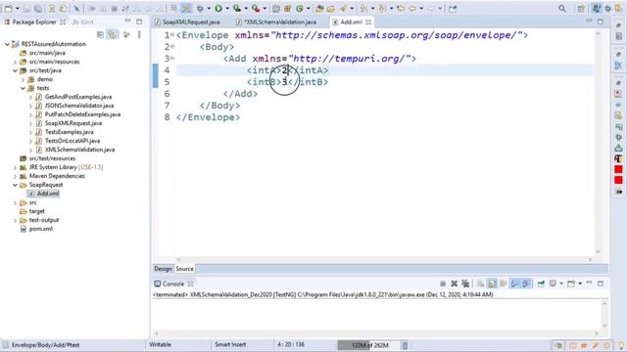This screenshot has width=627, height=352.
Task: Select the Add.xml editor tab
Action: [352, 22]
